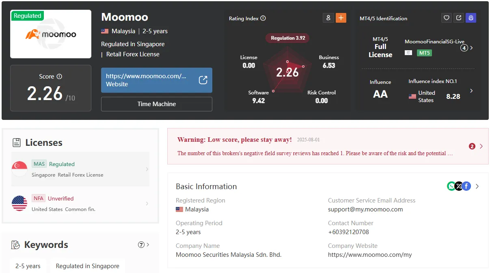Click the support@my.moomoo.com email address

365,209
